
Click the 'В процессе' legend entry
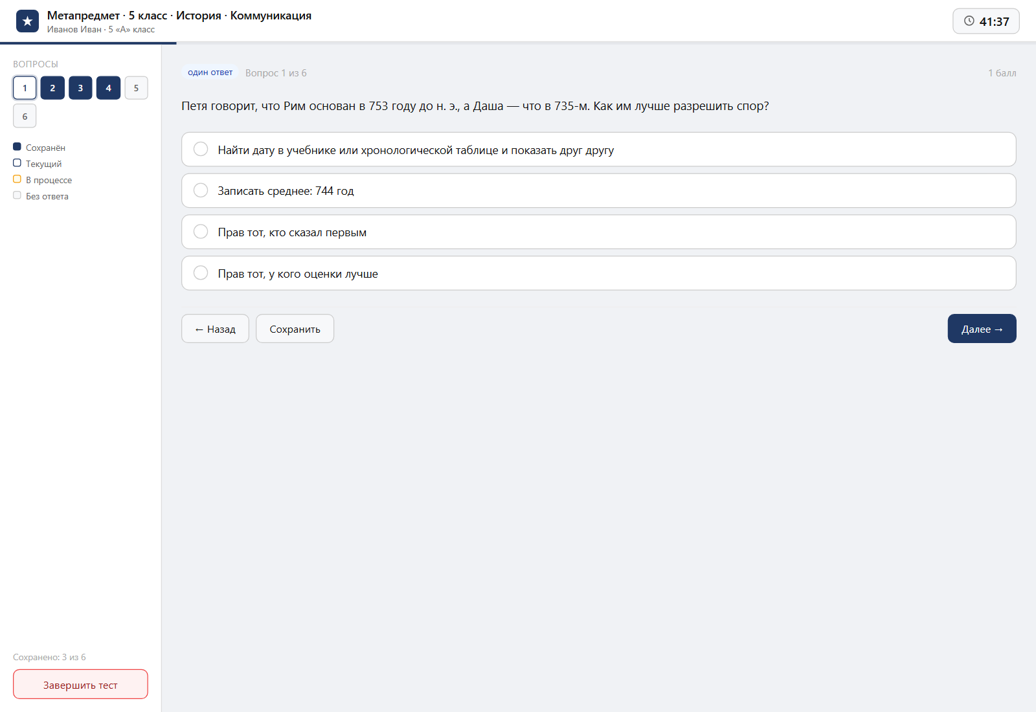[x=43, y=180]
